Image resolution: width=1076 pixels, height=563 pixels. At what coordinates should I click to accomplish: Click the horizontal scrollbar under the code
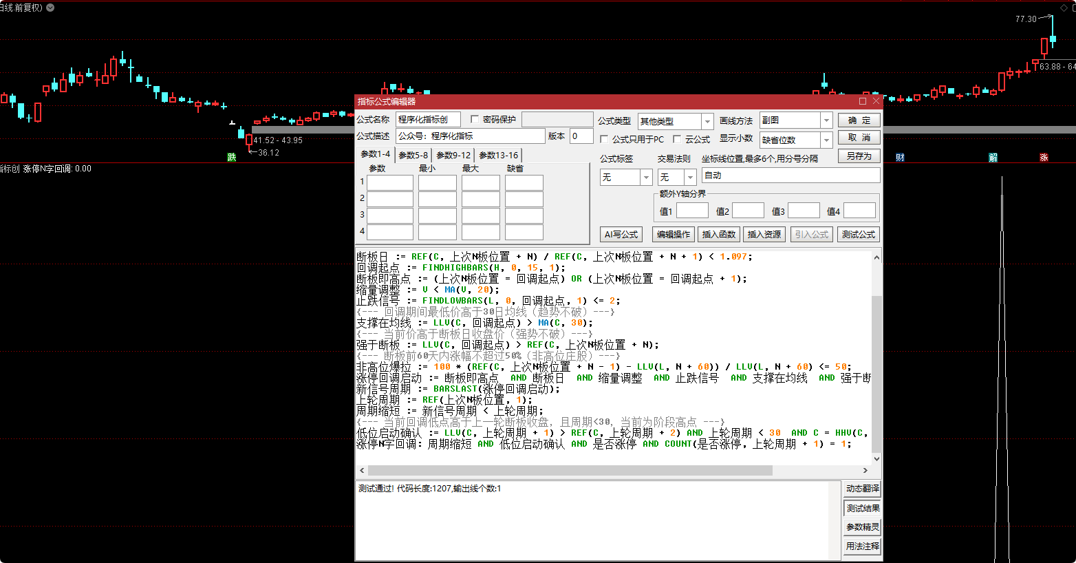(570, 471)
